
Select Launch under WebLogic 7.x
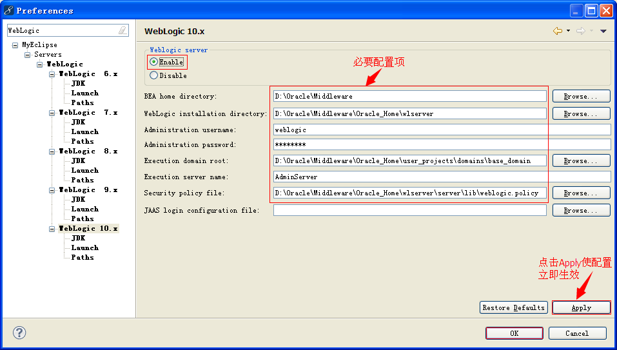pyautogui.click(x=84, y=131)
